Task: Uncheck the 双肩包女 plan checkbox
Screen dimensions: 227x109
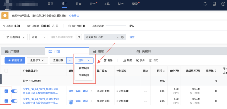Action: [6, 101]
